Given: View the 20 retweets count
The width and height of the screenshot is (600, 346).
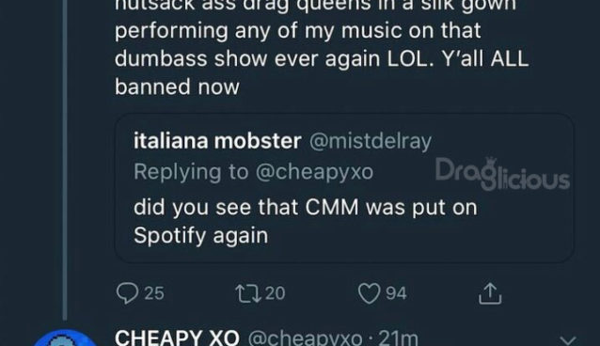Looking at the screenshot, I should click(x=276, y=293).
